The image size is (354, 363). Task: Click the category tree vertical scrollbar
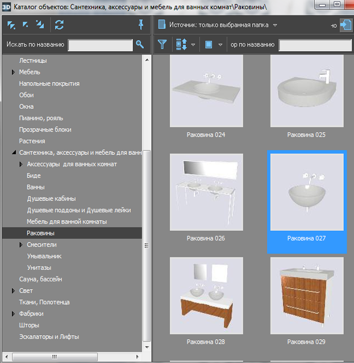[x=147, y=244]
